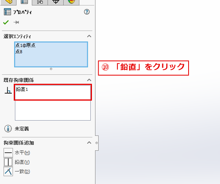Click the panel splitter collapse handle
220x184 pixels.
(x=97, y=143)
